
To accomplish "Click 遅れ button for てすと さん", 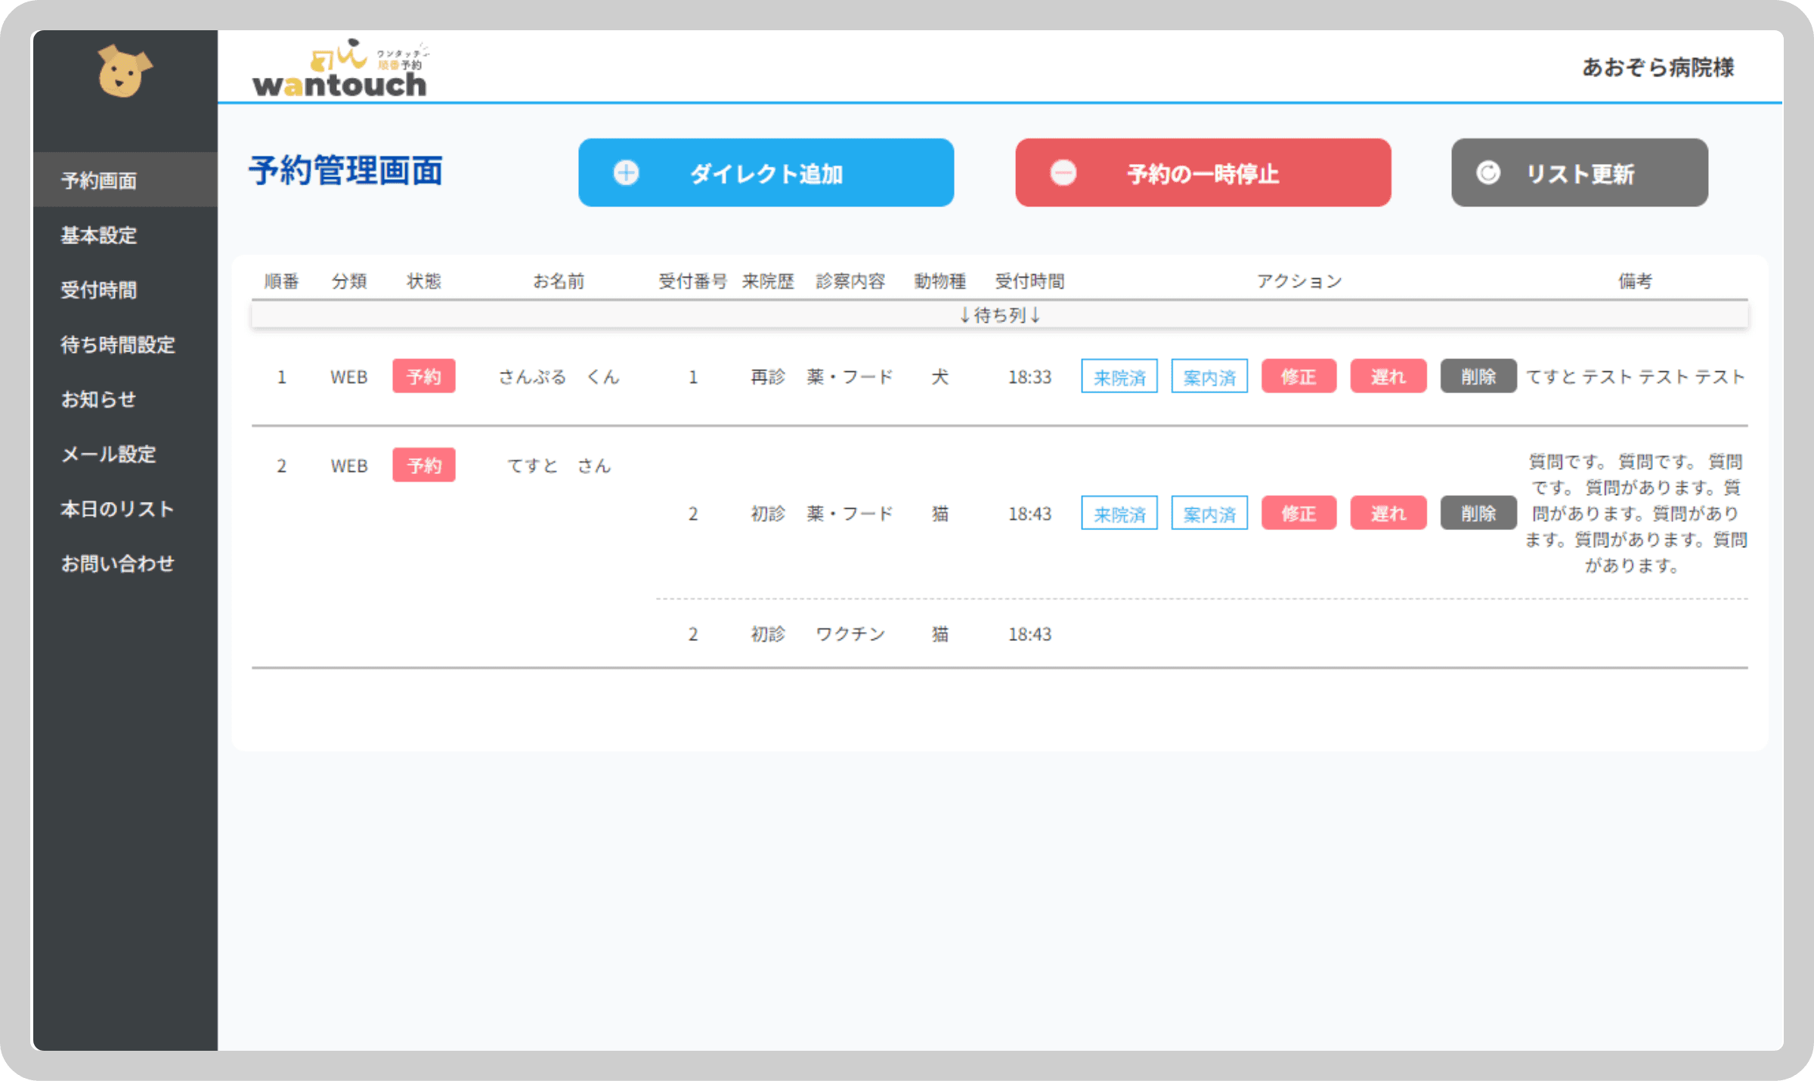I will [x=1388, y=513].
